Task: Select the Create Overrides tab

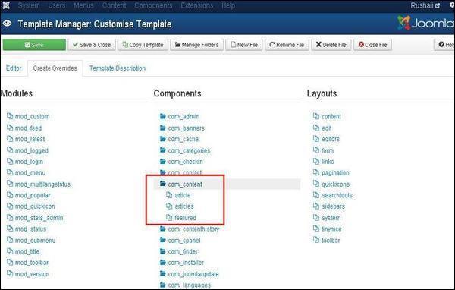Action: point(55,68)
